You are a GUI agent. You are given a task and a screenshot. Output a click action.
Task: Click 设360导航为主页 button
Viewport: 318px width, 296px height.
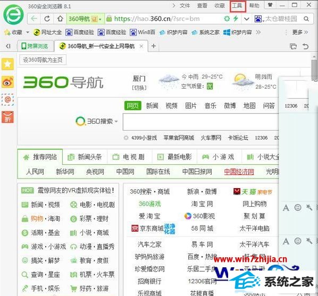(43, 60)
